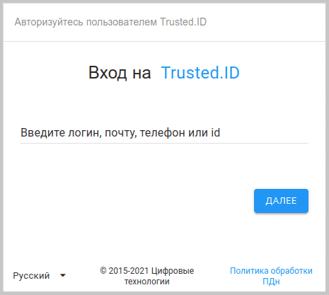Click the ПДн word in the policy link

click(271, 282)
